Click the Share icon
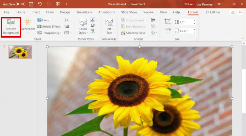 pos(232,12)
